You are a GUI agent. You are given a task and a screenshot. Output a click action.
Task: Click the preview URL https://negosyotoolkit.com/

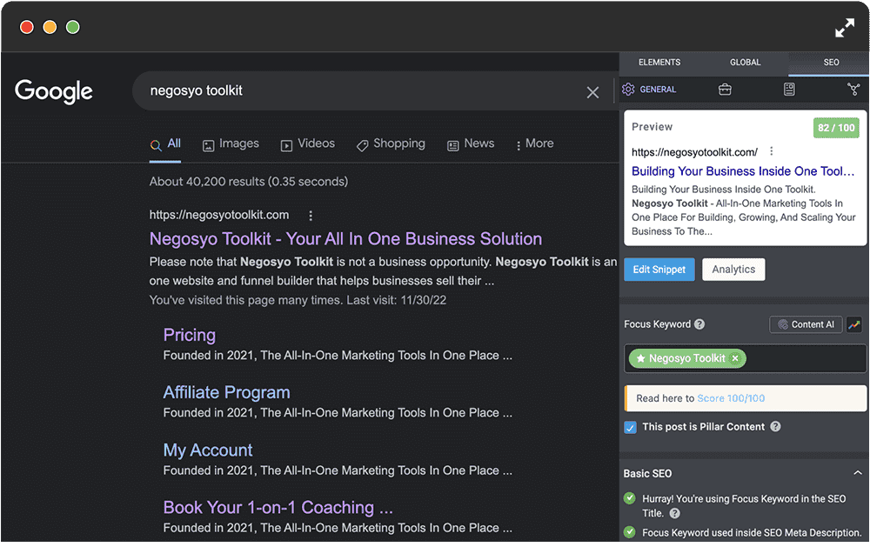pos(694,152)
